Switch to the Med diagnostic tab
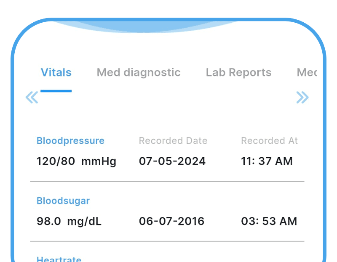The image size is (337, 262). click(139, 72)
